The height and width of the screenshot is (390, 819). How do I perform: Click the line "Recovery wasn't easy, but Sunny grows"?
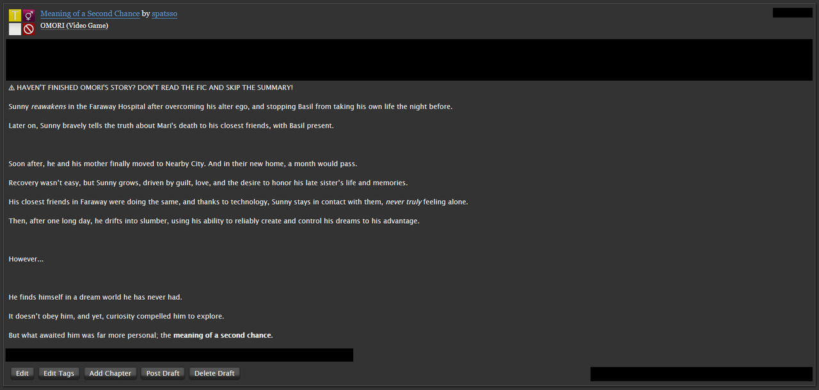point(208,183)
